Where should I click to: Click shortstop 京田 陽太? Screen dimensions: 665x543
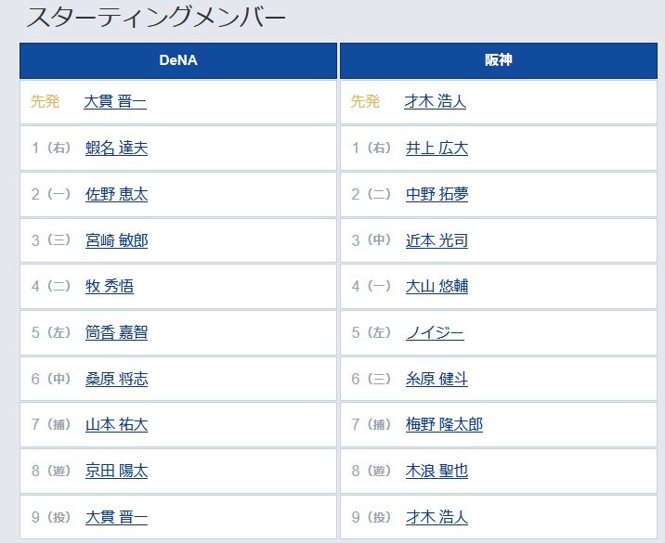pos(116,471)
